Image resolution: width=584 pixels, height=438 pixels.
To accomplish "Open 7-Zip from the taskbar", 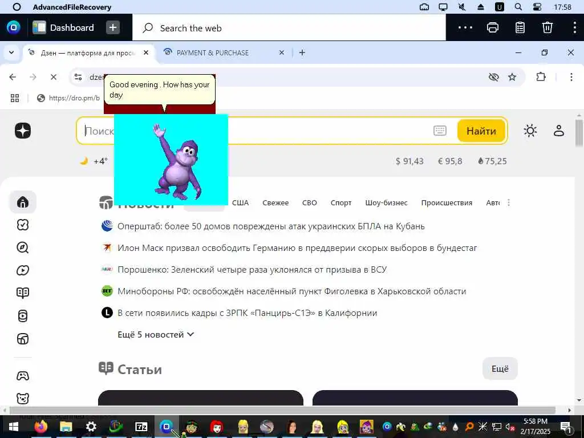I will (141, 427).
